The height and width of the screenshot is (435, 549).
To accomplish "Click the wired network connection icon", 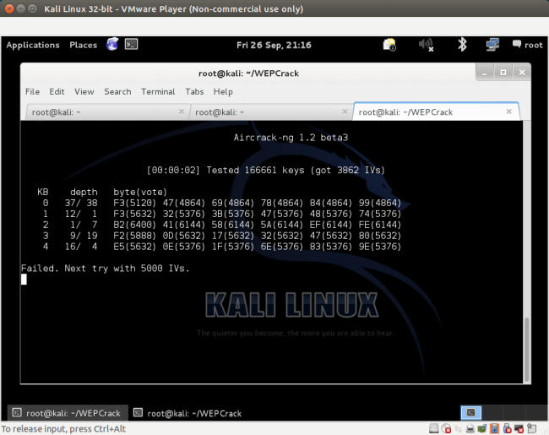I will [492, 45].
